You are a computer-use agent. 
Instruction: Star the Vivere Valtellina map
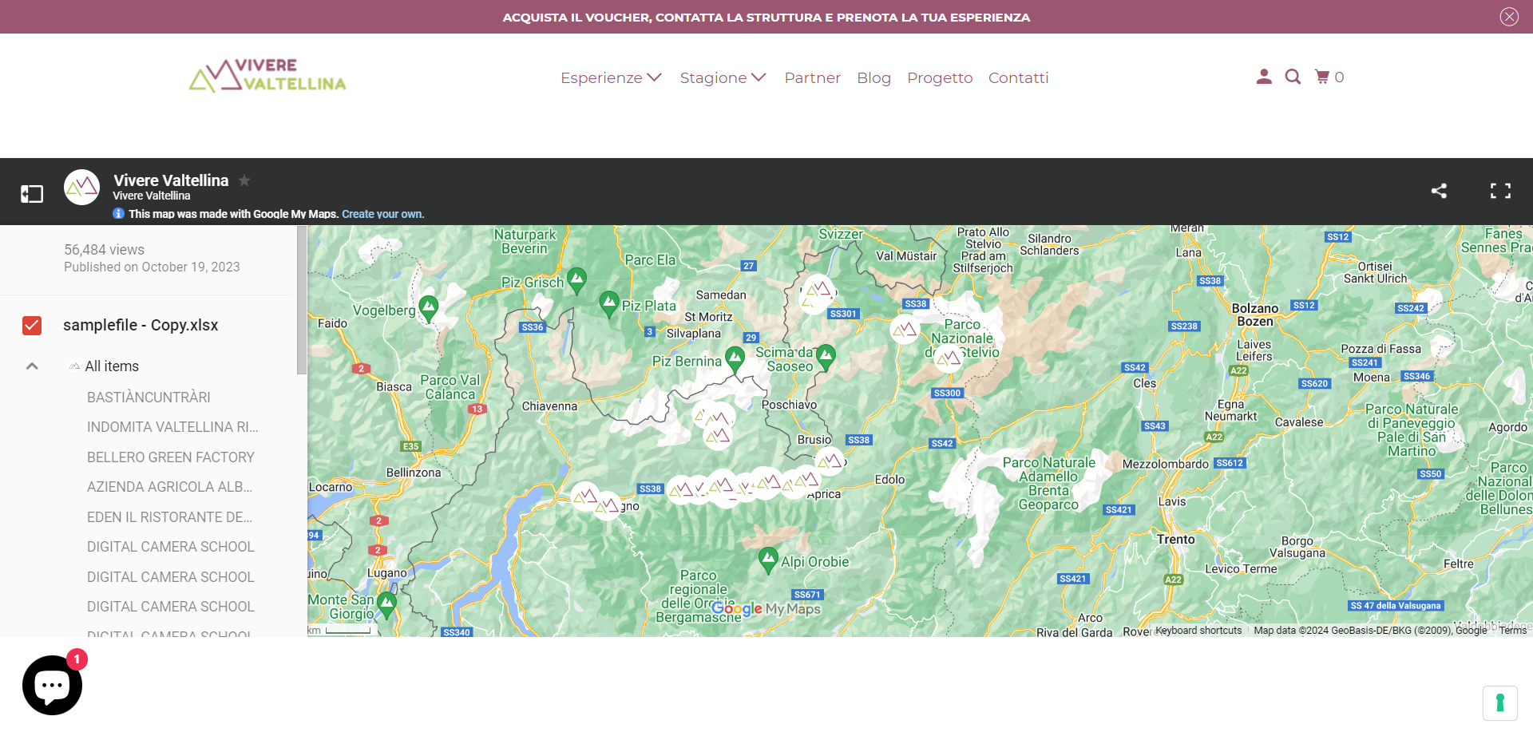click(244, 180)
